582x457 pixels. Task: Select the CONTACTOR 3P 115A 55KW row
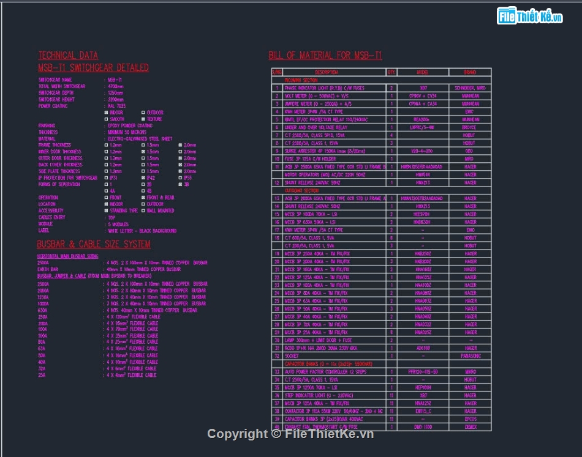(x=381, y=411)
